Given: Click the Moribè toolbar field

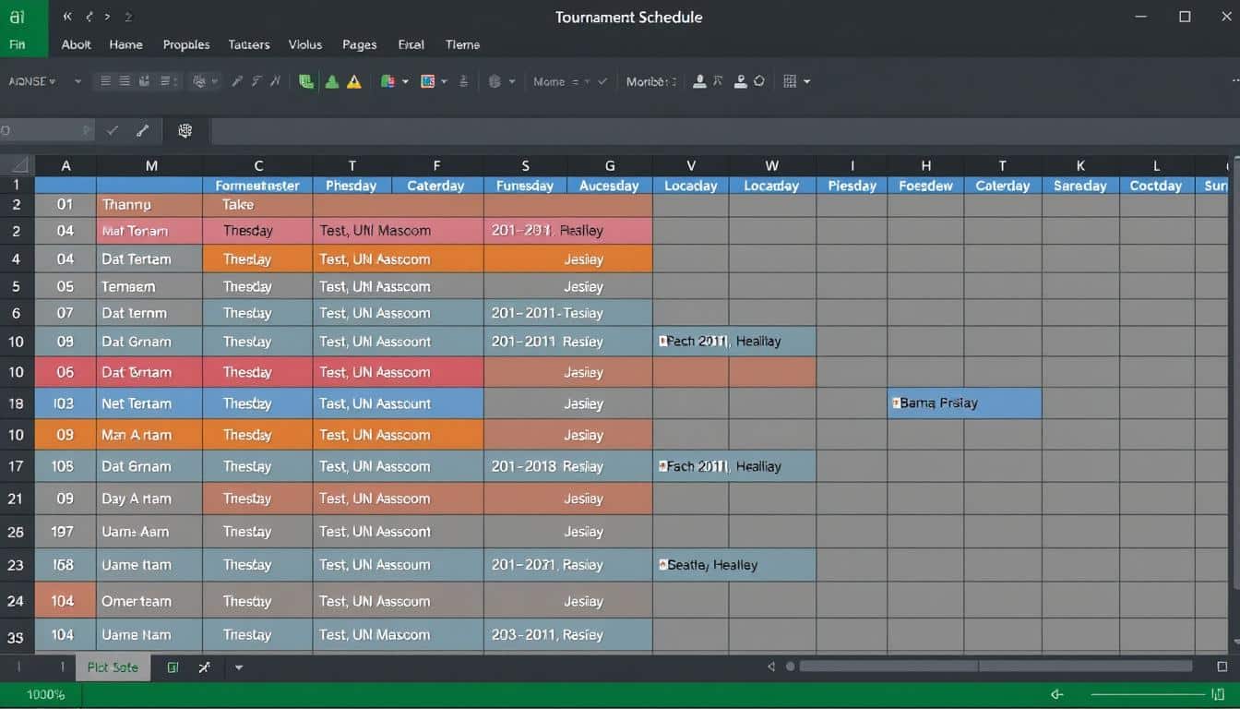Looking at the screenshot, I should tap(651, 81).
